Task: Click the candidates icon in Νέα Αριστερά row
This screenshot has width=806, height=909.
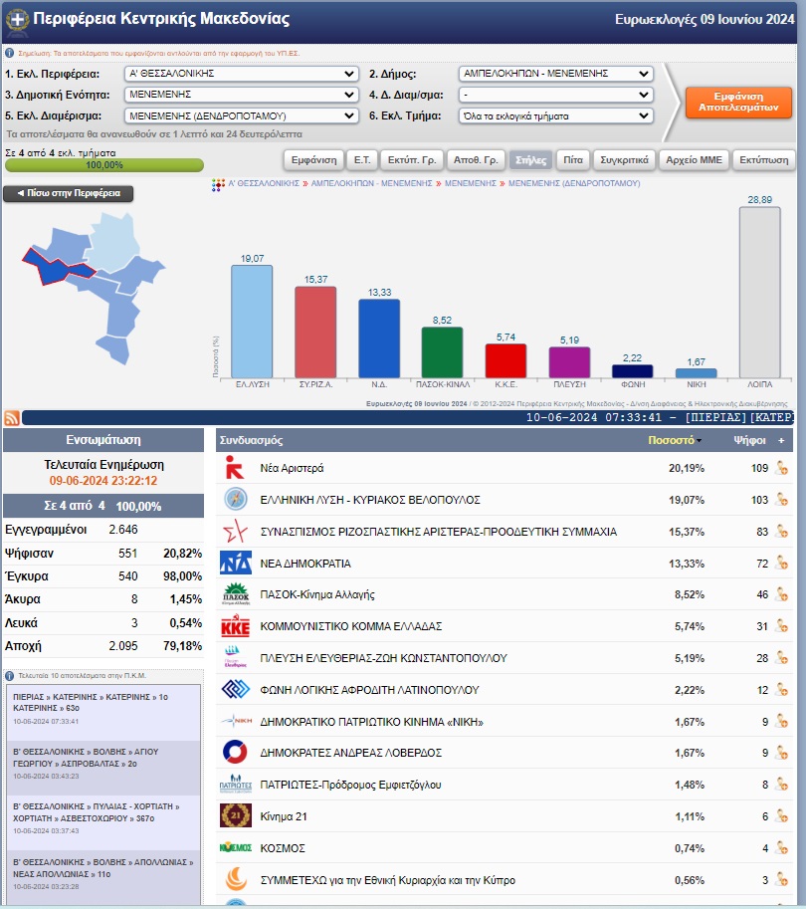Action: click(782, 468)
